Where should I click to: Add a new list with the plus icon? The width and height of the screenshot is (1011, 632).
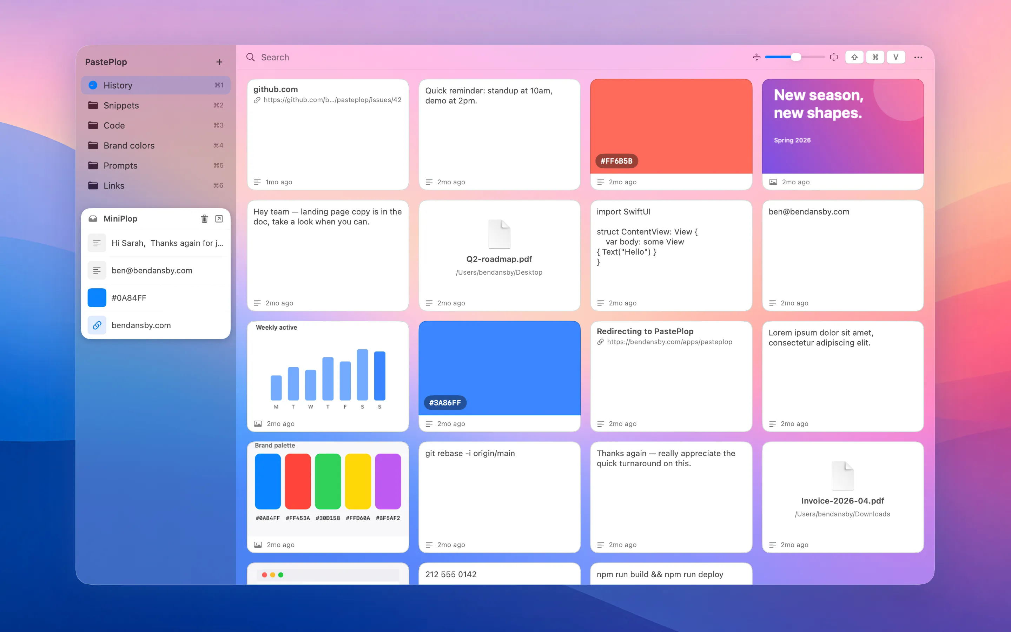219,62
